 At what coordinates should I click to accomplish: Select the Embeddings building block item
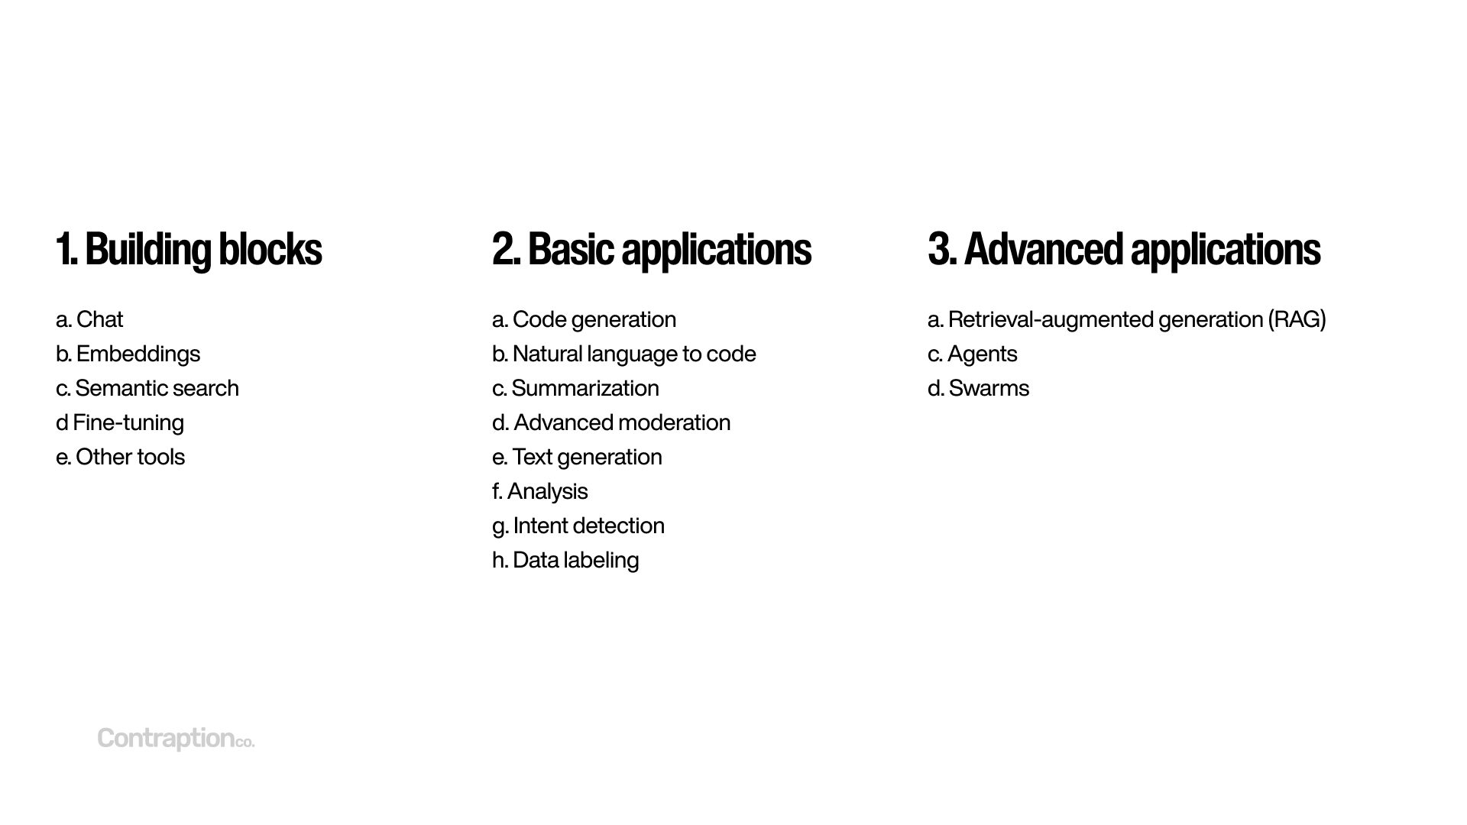140,353
